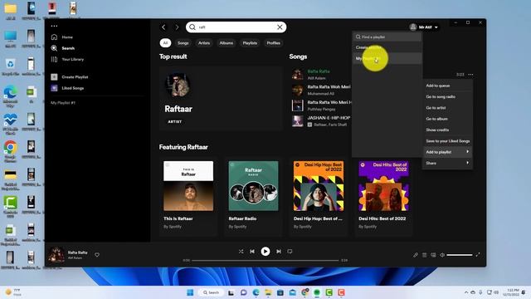Open the Raftaar top result card

[x=221, y=98]
